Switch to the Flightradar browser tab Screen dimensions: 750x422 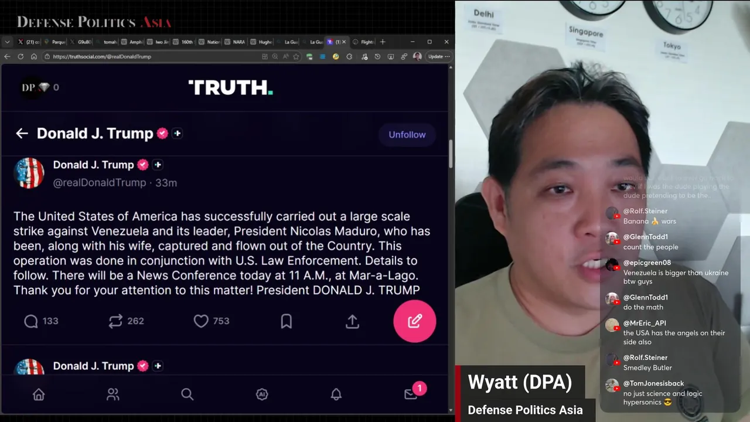[363, 42]
